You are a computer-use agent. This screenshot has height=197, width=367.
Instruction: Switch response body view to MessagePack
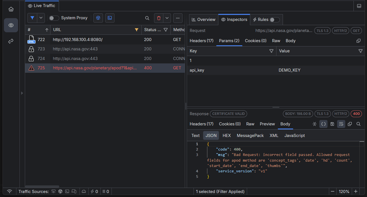click(x=250, y=136)
